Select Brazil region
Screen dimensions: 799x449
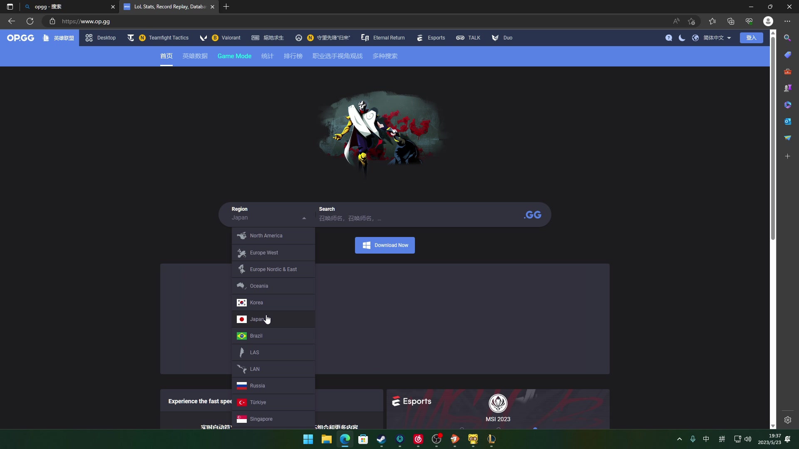(x=273, y=336)
